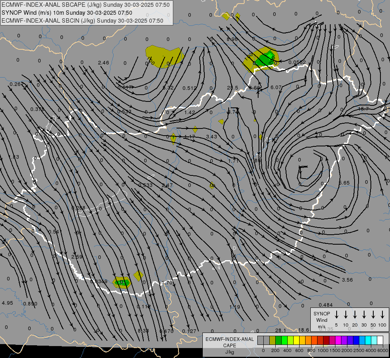The width and height of the screenshot is (390, 358).
Task: Click the 8.33 value on the map
Action: pos(143,331)
